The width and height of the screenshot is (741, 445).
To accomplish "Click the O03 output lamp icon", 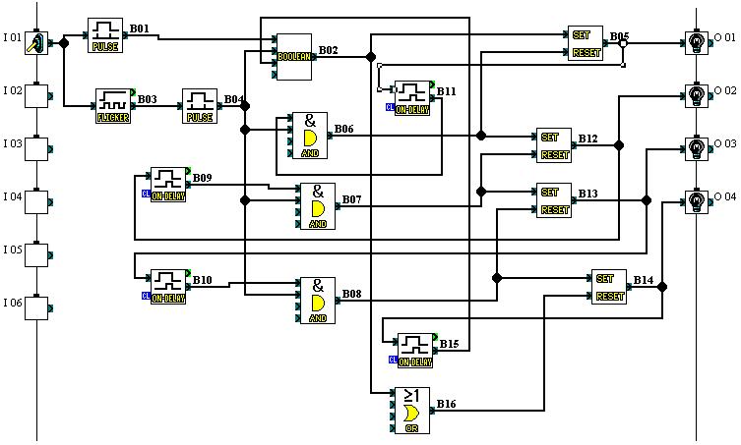I will pos(697,149).
